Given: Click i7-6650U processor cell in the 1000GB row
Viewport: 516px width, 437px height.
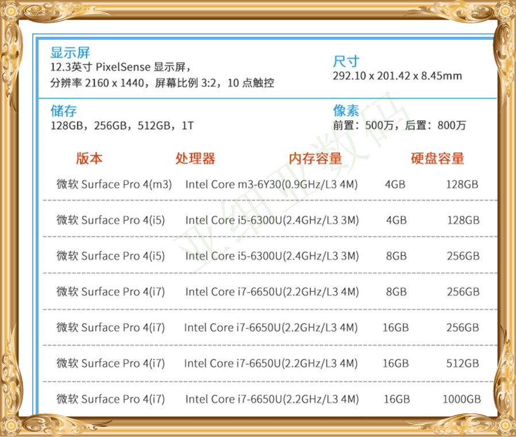Looking at the screenshot, I should click(272, 399).
